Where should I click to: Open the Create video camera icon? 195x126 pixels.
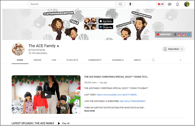pos(170,4)
